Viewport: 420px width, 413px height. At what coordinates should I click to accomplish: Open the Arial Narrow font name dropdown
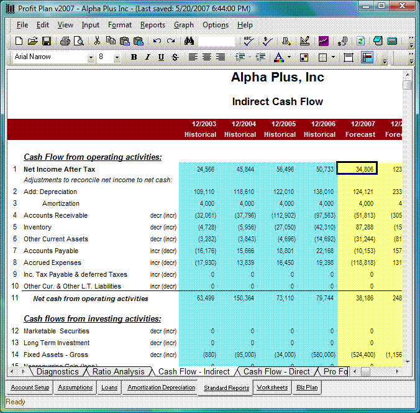(91, 57)
